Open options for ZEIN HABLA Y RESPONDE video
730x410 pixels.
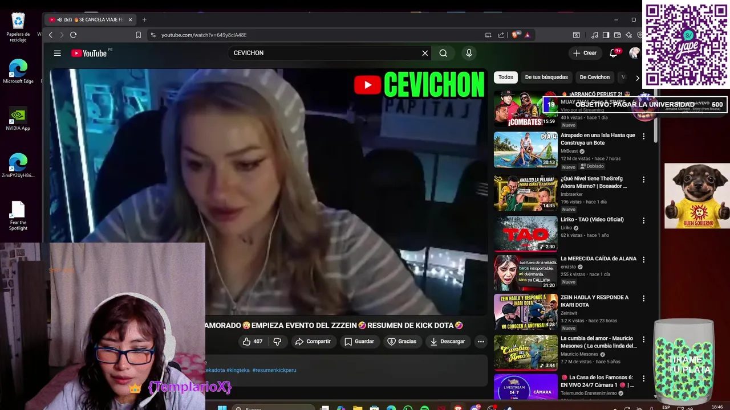pyautogui.click(x=643, y=298)
